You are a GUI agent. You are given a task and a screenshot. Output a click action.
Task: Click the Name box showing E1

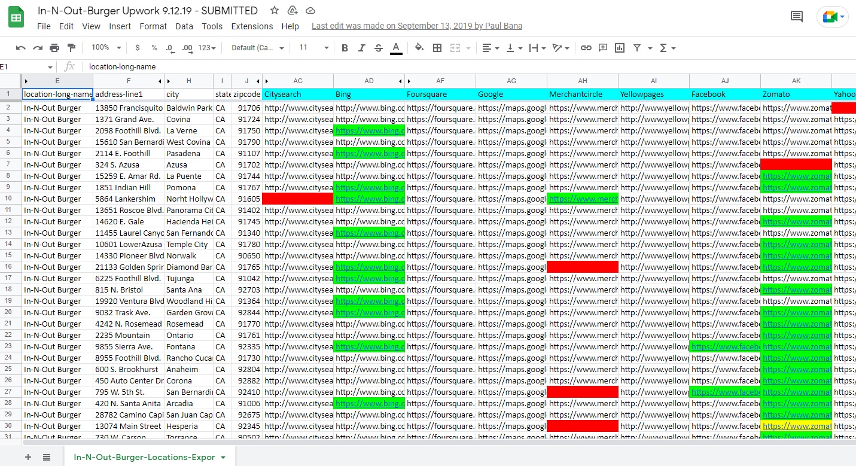[x=24, y=67]
